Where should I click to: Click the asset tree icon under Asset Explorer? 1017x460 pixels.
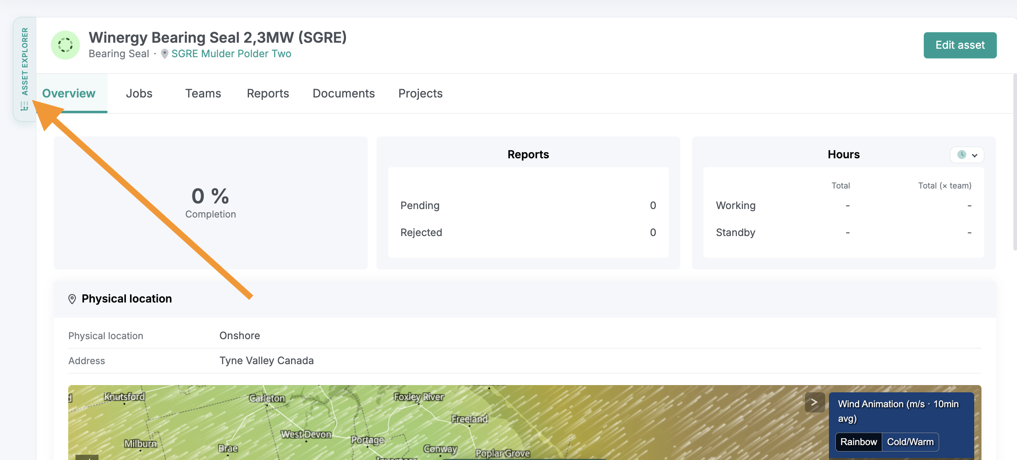[x=24, y=106]
